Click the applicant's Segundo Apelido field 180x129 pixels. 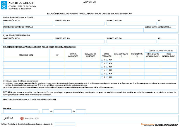[x=131, y=24]
